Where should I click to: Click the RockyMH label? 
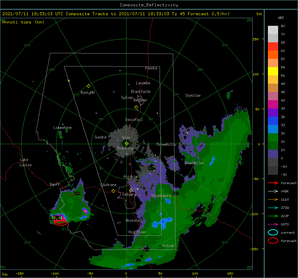click(87, 93)
